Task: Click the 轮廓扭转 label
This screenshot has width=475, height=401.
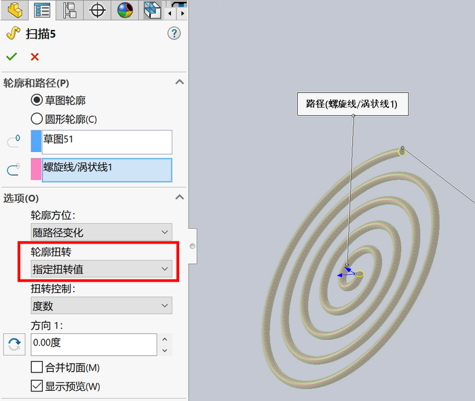Action: coord(51,252)
